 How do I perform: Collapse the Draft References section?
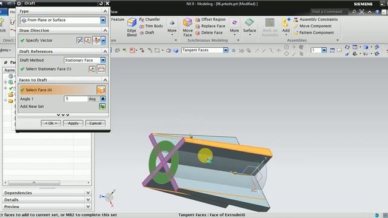point(105,51)
